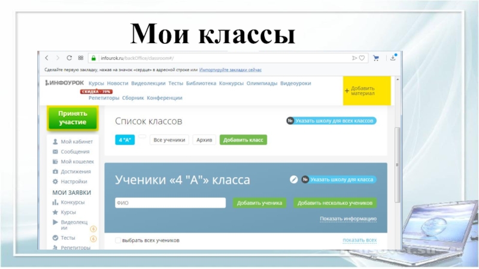Click the page vertical scrollbar
Image resolution: width=479 pixels, height=269 pixels.
click(397, 165)
